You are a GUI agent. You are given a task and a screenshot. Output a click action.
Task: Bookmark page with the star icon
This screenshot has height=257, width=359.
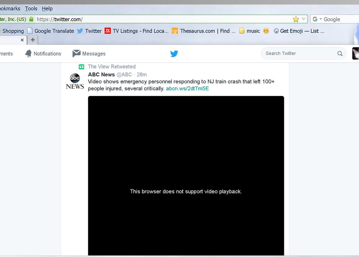[296, 19]
